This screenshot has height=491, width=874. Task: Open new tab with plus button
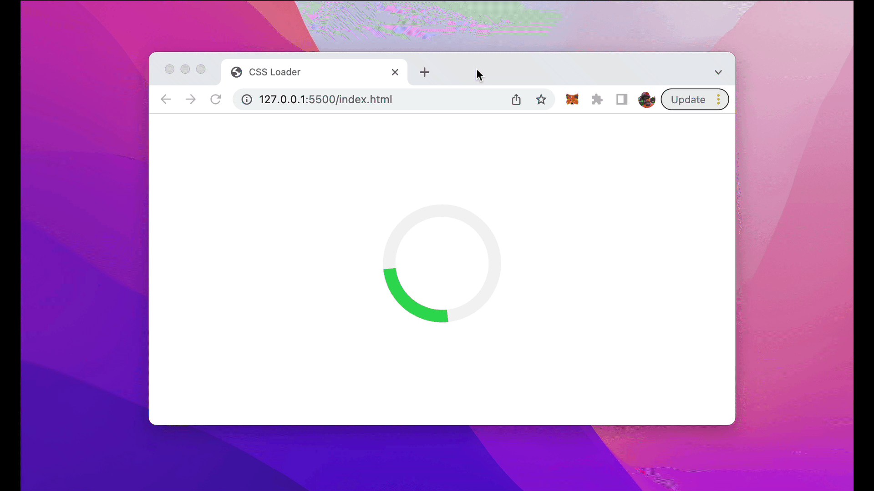(424, 71)
